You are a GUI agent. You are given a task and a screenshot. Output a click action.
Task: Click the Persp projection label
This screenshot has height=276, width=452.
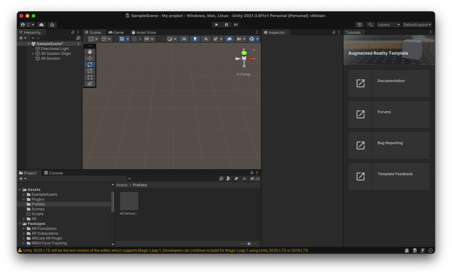tap(244, 74)
